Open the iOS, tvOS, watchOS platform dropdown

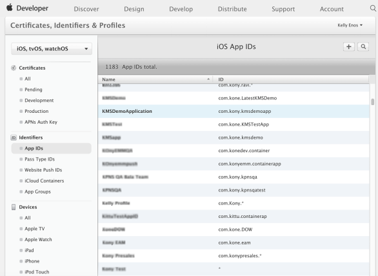pyautogui.click(x=52, y=49)
